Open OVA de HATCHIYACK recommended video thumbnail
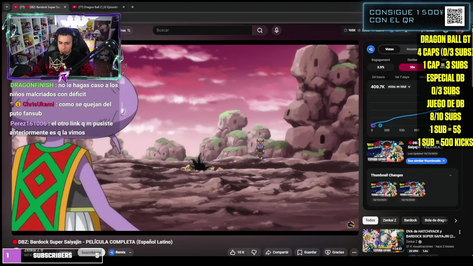 (383, 241)
